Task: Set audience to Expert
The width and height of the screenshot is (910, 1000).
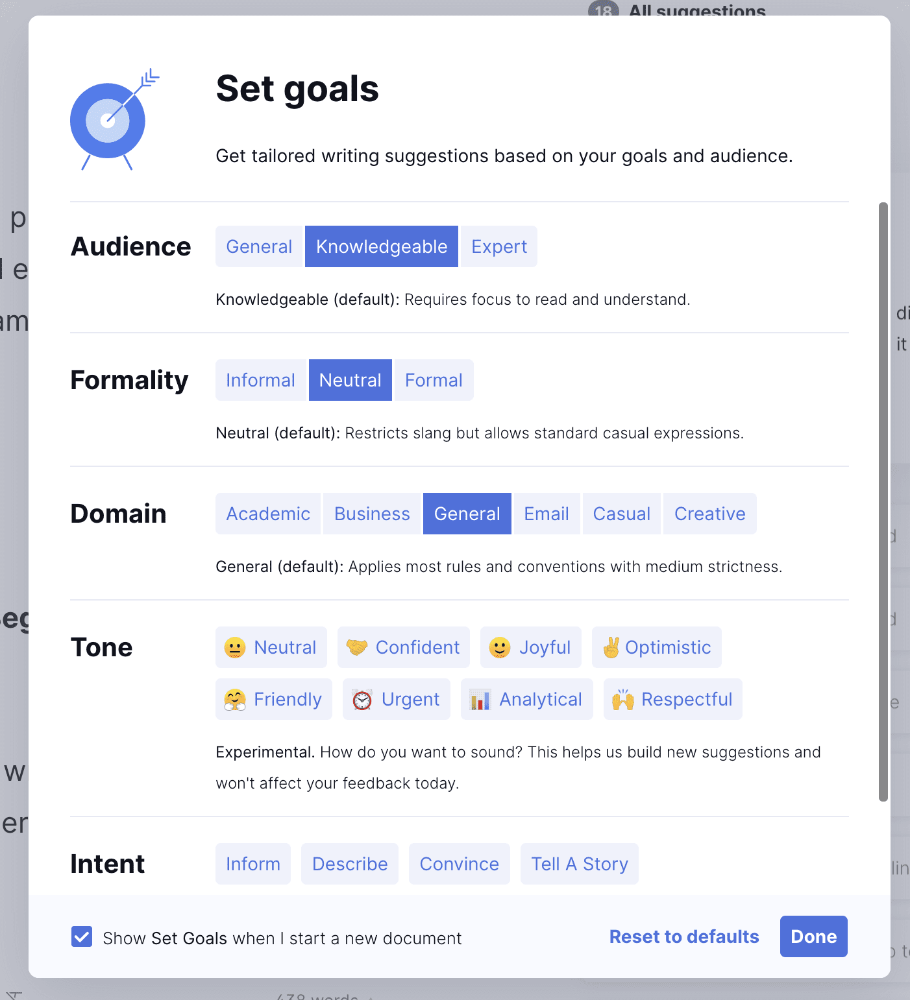Action: (499, 246)
